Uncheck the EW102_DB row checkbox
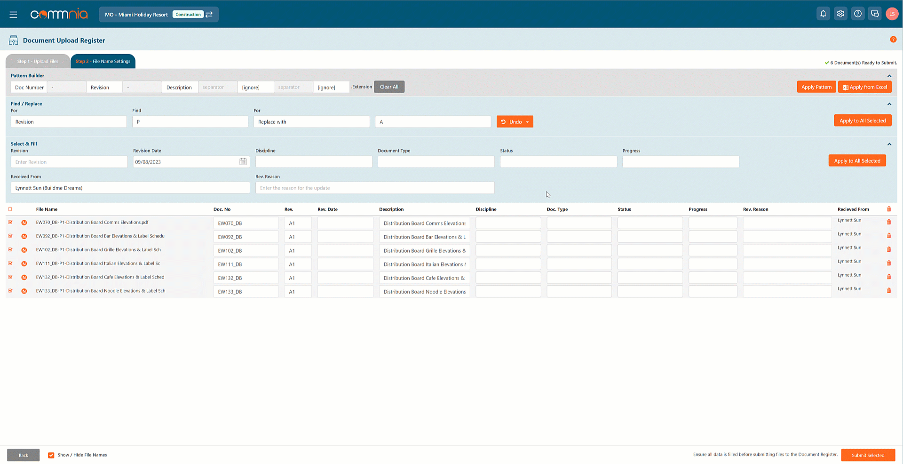 10,249
